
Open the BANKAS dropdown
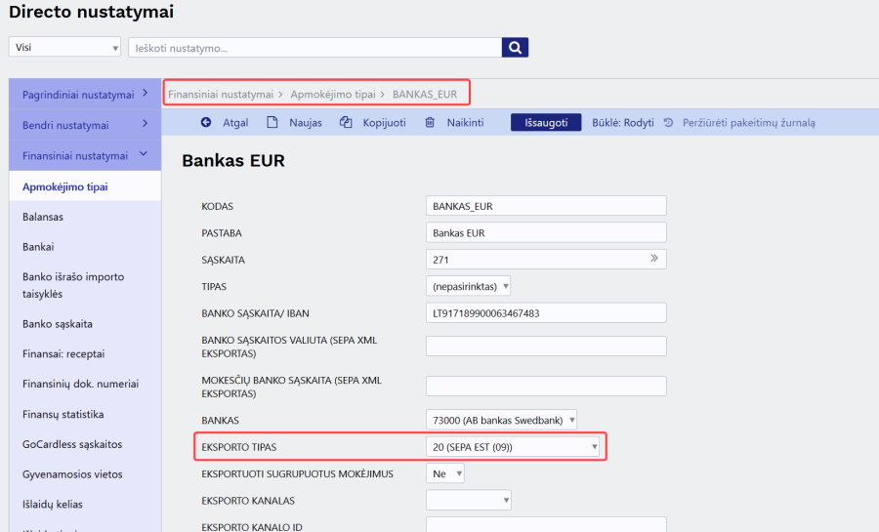click(x=501, y=420)
